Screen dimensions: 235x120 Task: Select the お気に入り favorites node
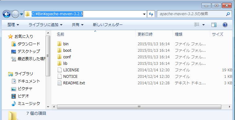click(x=24, y=36)
